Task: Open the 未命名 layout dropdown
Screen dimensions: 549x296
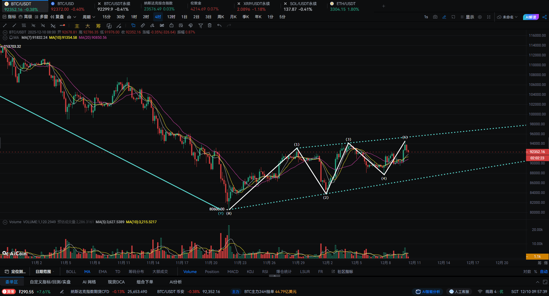Action: point(507,17)
